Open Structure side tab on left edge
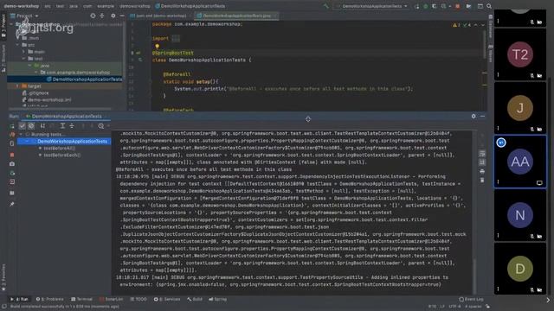This screenshot has width=554, height=311. pos(3,58)
